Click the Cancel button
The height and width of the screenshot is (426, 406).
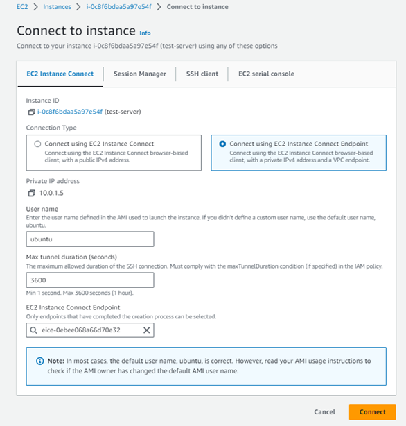tap(324, 412)
